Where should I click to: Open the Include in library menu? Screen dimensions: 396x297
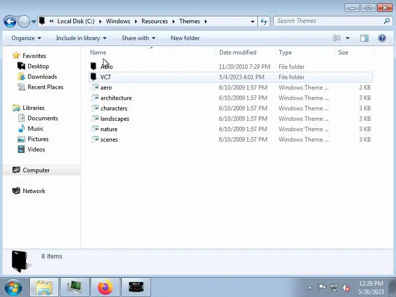tap(81, 38)
